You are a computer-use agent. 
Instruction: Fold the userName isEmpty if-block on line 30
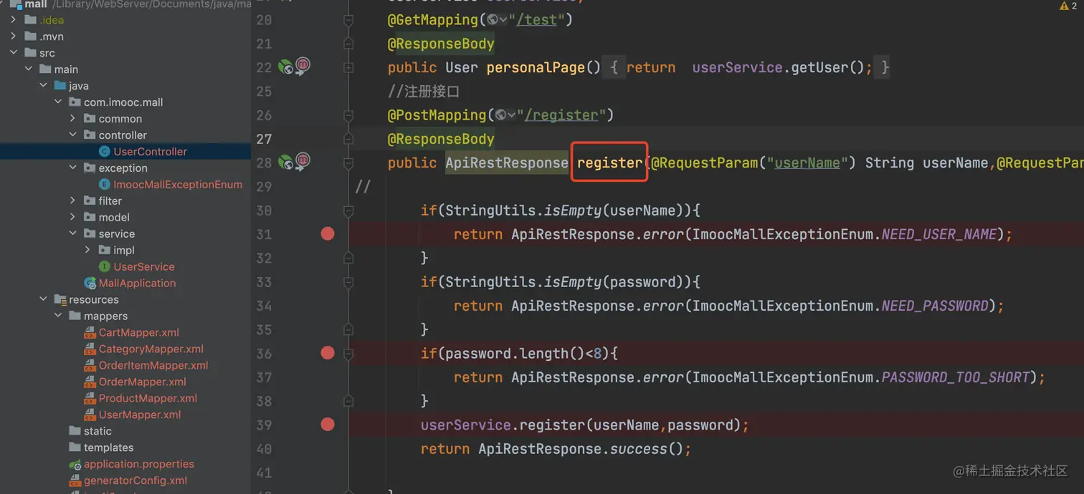pos(348,210)
